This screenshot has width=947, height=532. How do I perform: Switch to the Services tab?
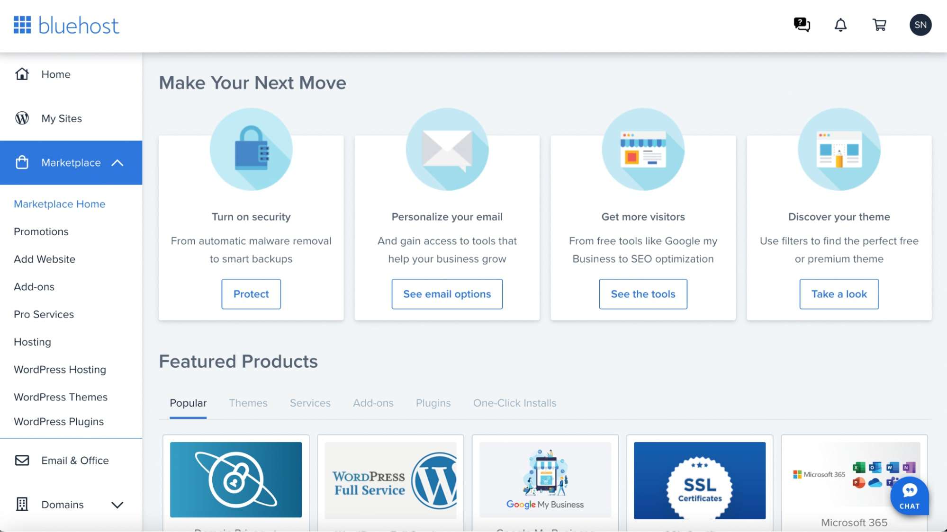point(310,403)
